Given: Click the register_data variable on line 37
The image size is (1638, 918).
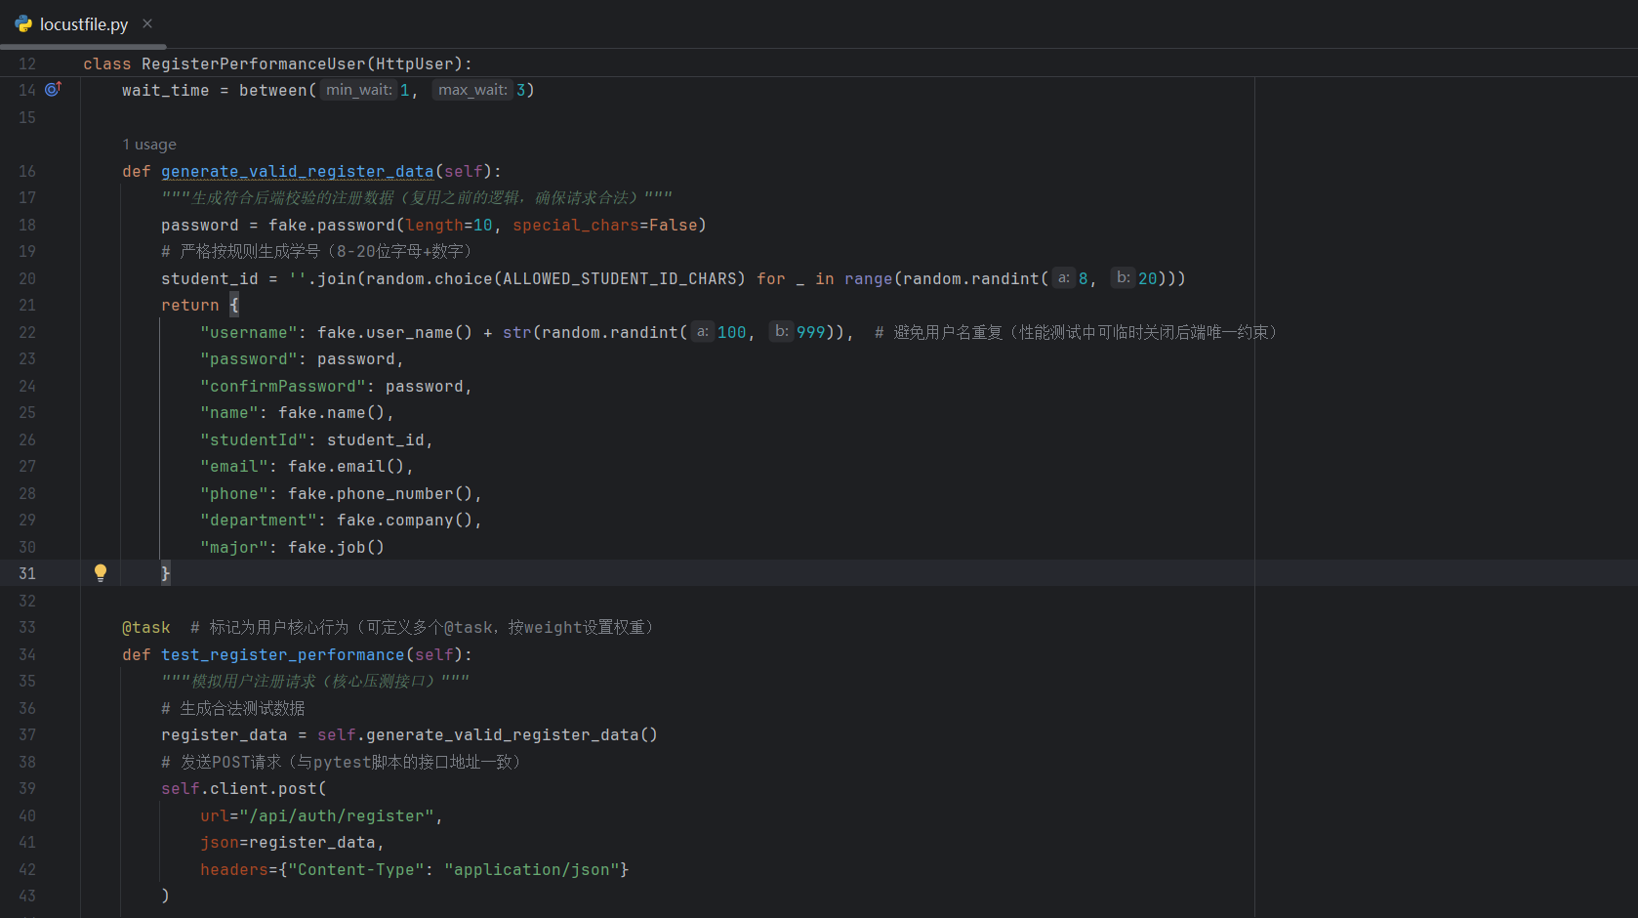Looking at the screenshot, I should point(225,735).
